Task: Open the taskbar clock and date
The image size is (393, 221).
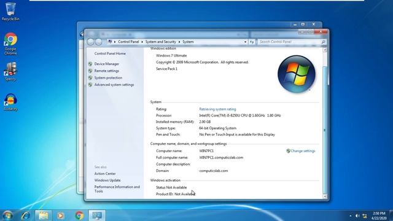Action: coord(379,215)
